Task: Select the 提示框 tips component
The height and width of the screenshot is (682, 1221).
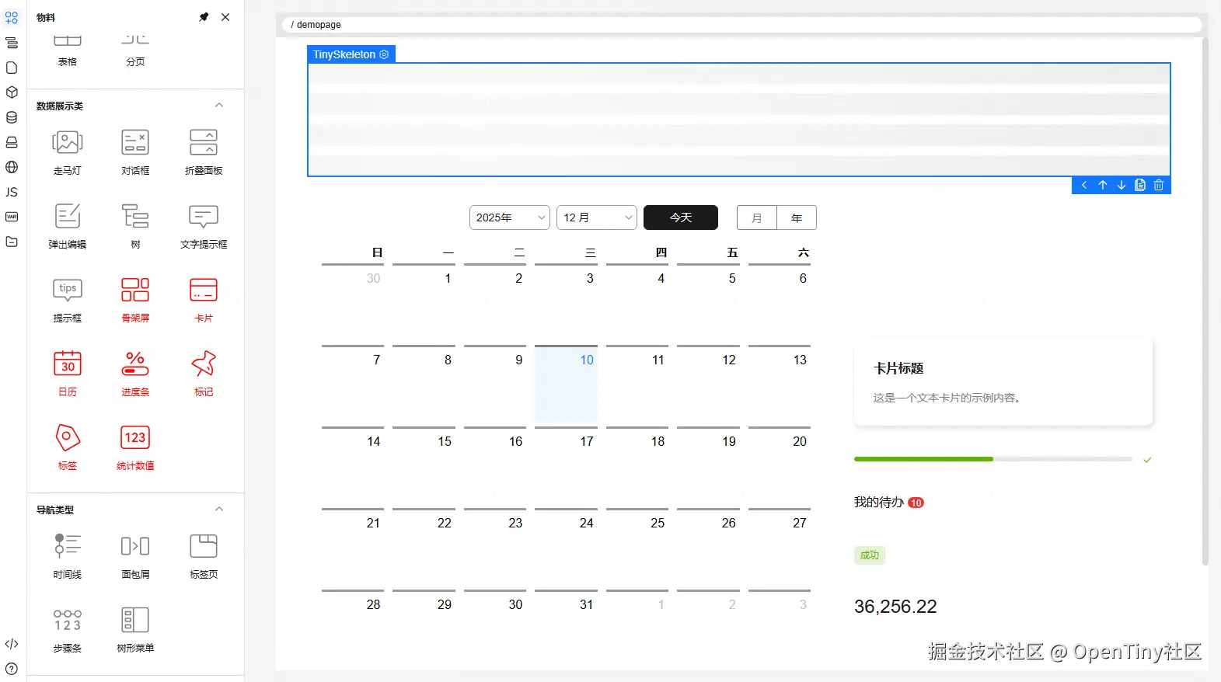Action: 68,300
